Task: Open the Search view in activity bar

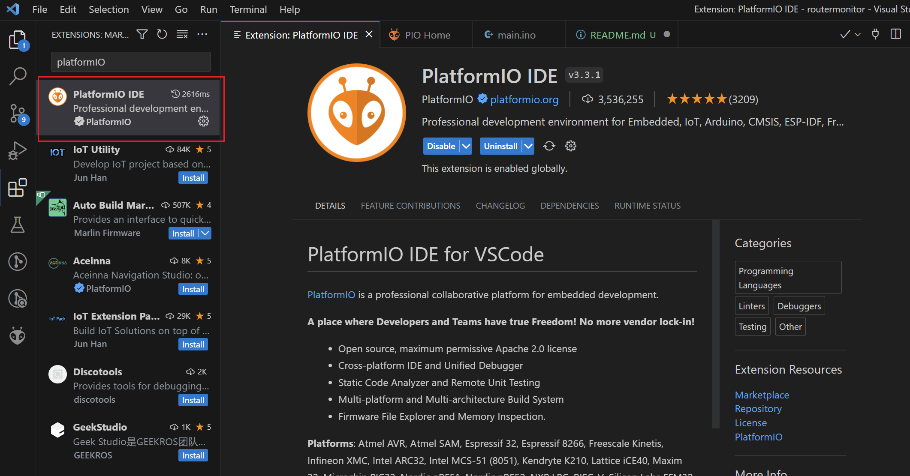Action: [17, 76]
